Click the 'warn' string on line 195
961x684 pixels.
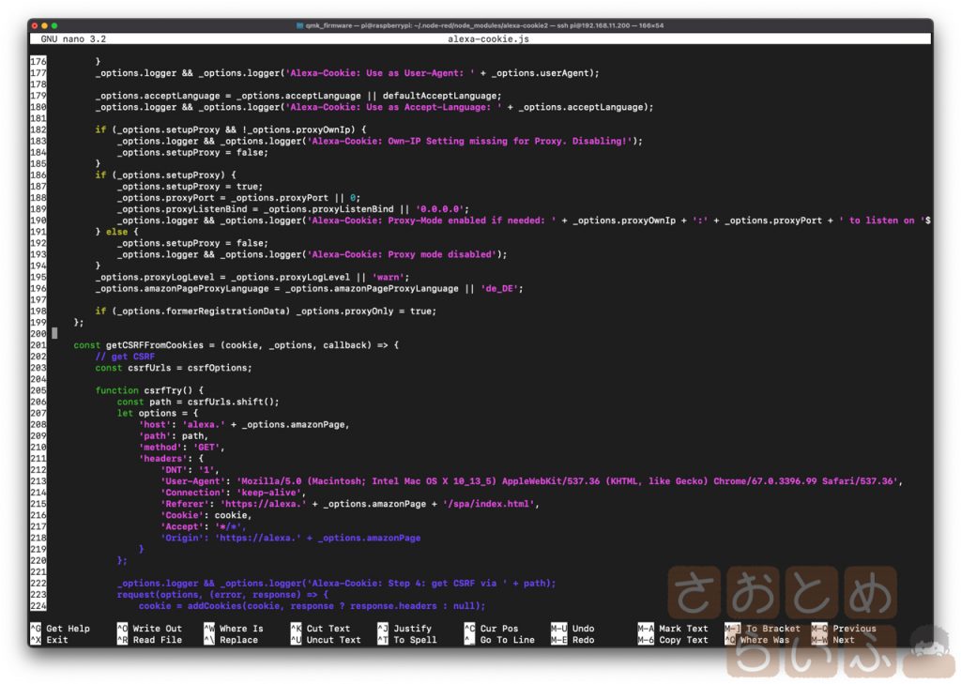[x=388, y=277]
